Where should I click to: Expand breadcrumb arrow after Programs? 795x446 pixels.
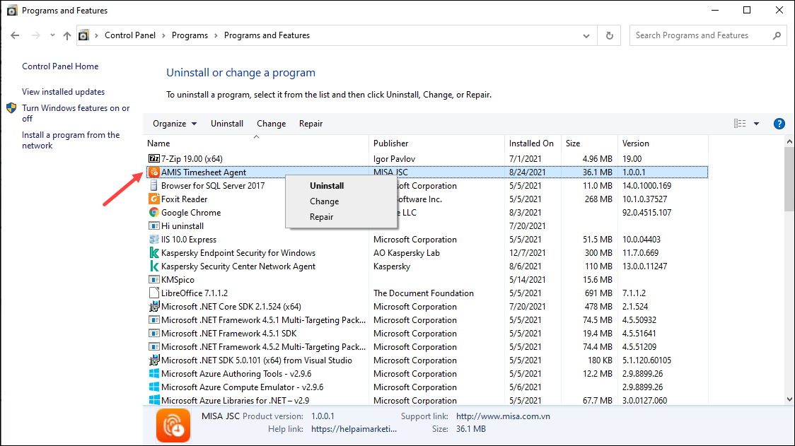[216, 35]
